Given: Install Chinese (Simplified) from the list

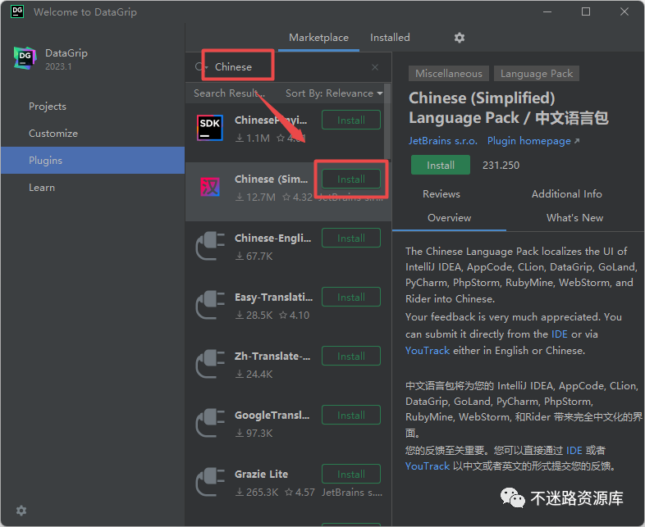Looking at the screenshot, I should [x=351, y=179].
